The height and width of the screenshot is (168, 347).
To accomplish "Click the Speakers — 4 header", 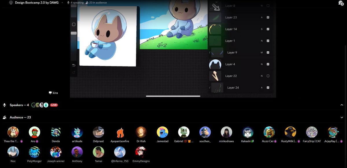I will click(19, 105).
